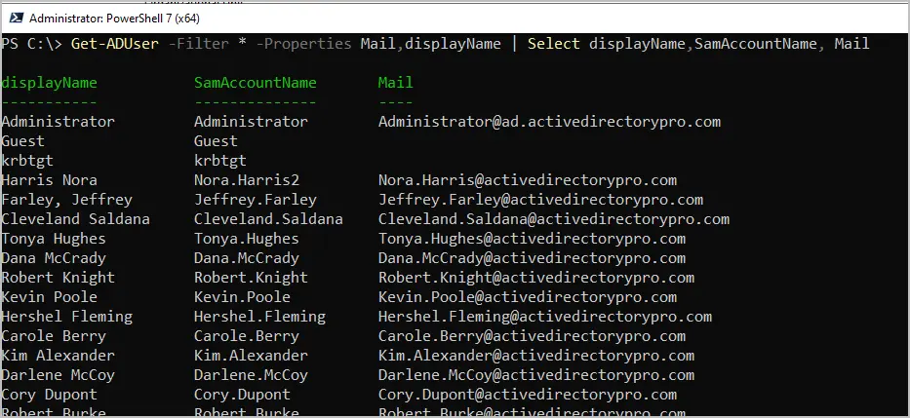Click Nora.Harris2 account name

(247, 180)
